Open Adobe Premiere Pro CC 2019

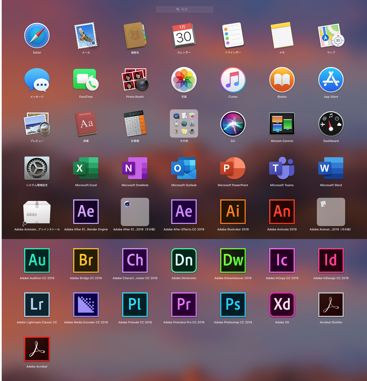pos(184,305)
